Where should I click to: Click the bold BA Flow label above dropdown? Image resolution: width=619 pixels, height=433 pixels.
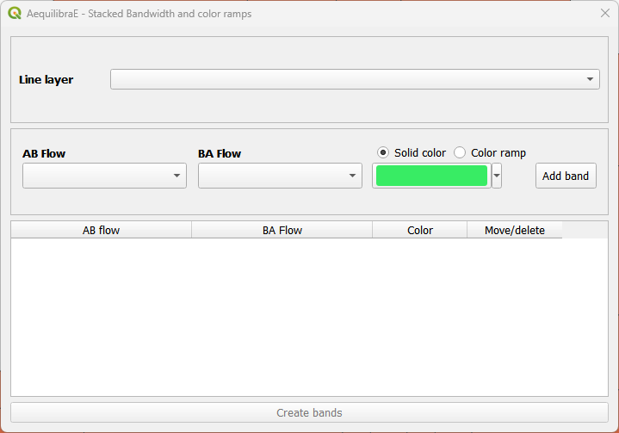point(220,153)
